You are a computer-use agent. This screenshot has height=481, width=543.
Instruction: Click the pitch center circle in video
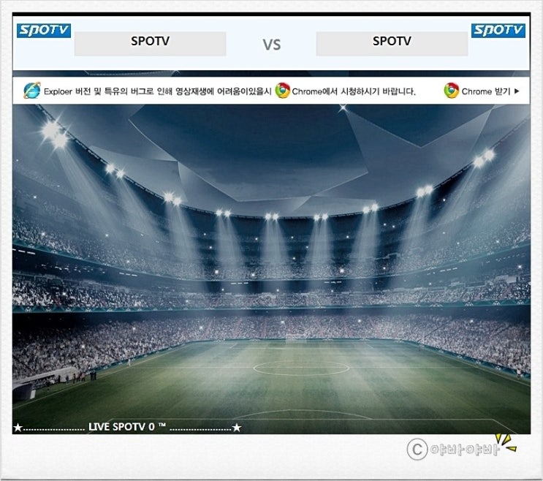click(x=301, y=368)
